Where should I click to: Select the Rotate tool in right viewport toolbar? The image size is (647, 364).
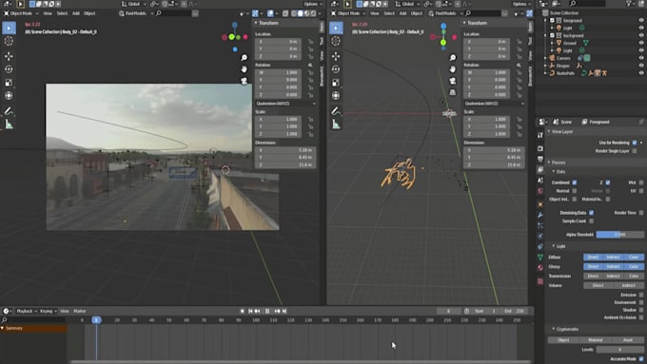tap(336, 69)
